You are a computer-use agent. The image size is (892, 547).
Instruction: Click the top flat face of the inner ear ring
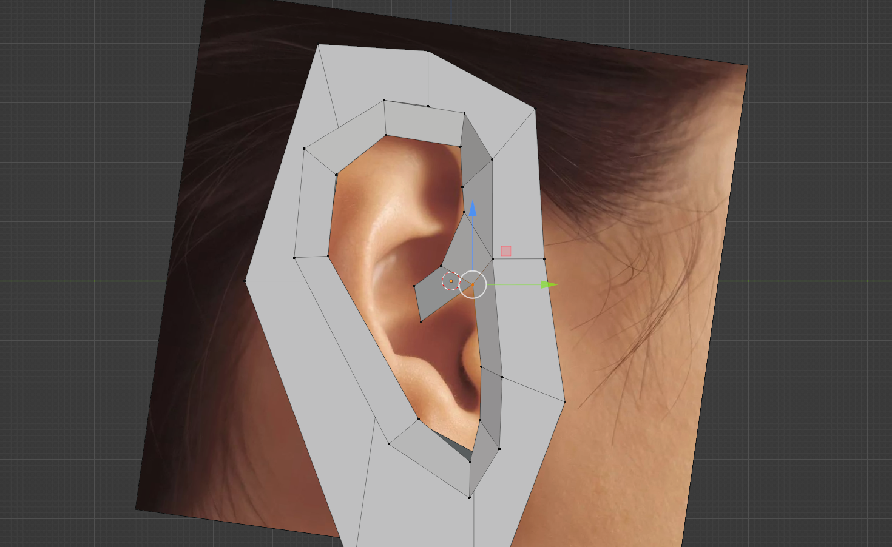424,124
